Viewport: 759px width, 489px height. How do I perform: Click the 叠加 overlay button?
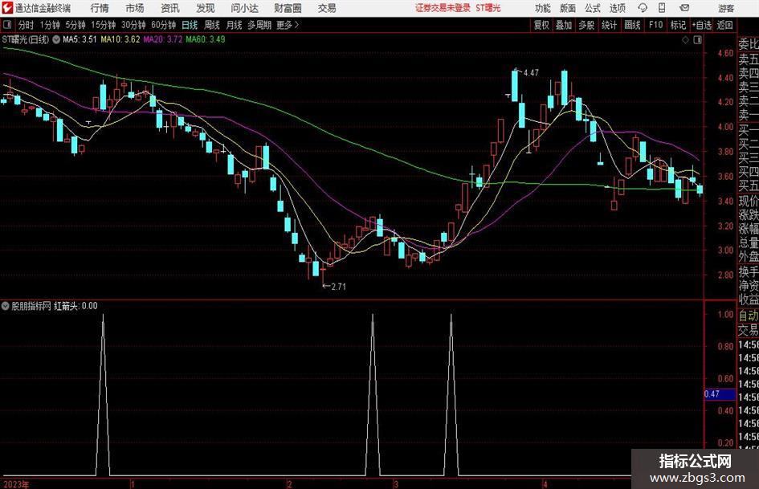[x=564, y=25]
